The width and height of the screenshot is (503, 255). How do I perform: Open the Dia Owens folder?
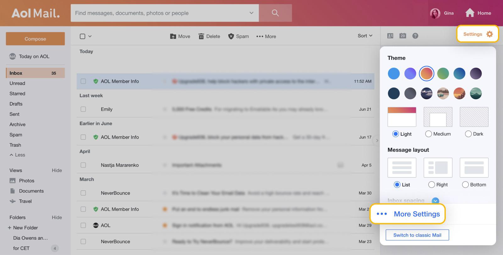[x=30, y=238]
